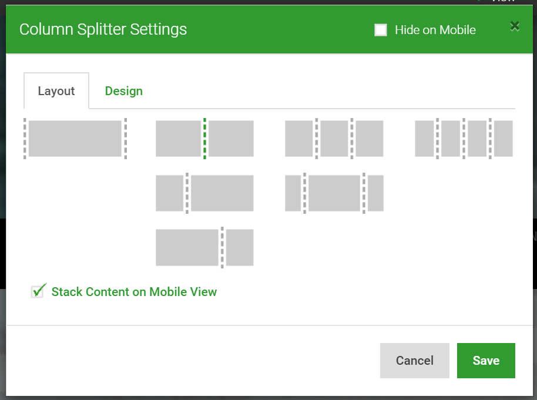Image resolution: width=537 pixels, height=400 pixels.
Task: Switch to the Design tab
Action: [x=123, y=90]
